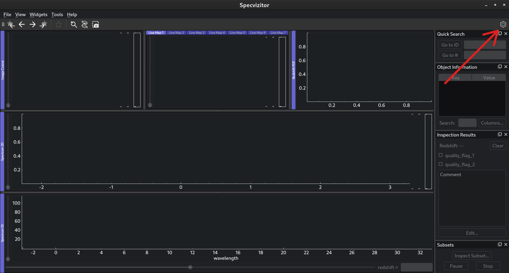This screenshot has height=273, width=509.
Task: Star the current object
Action: coord(59,25)
